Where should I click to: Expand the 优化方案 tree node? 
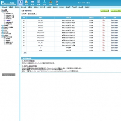(1, 32)
